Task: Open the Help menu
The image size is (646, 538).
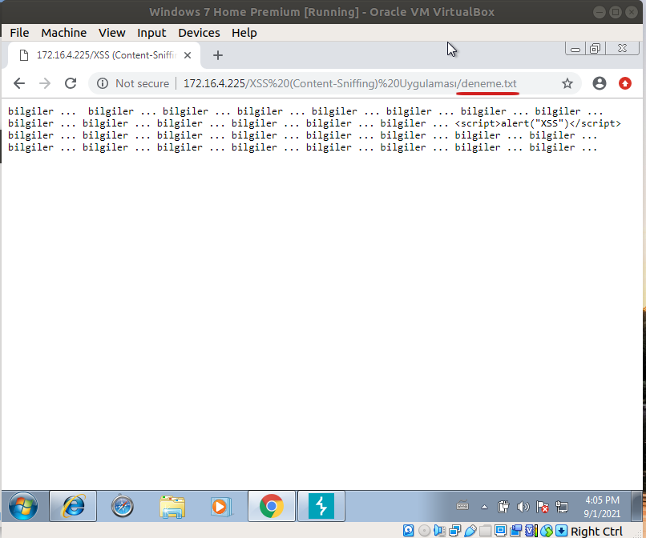Action: pyautogui.click(x=244, y=33)
